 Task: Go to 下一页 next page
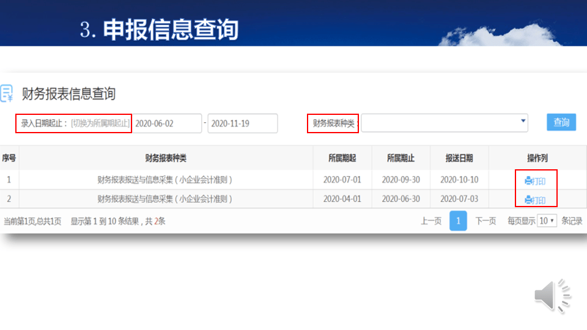[485, 221]
